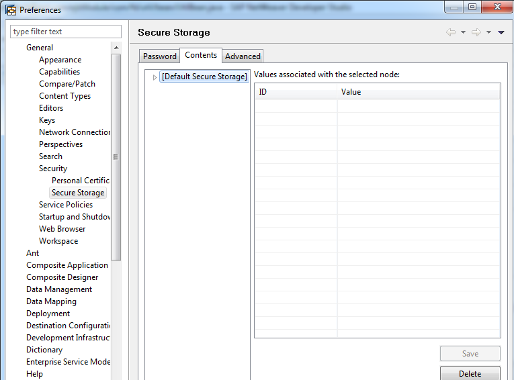Select Keys in the General section
The width and height of the screenshot is (514, 380).
(x=47, y=120)
